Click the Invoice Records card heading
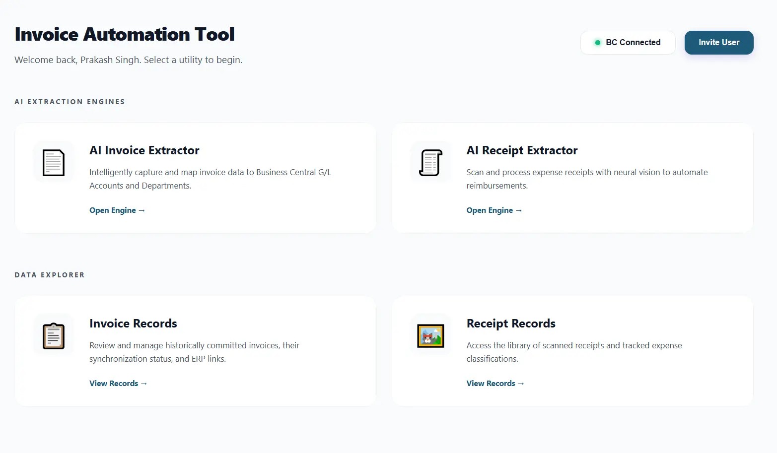The height and width of the screenshot is (453, 777). click(x=133, y=324)
